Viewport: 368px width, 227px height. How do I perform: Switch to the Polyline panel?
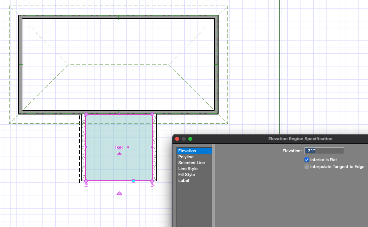186,157
